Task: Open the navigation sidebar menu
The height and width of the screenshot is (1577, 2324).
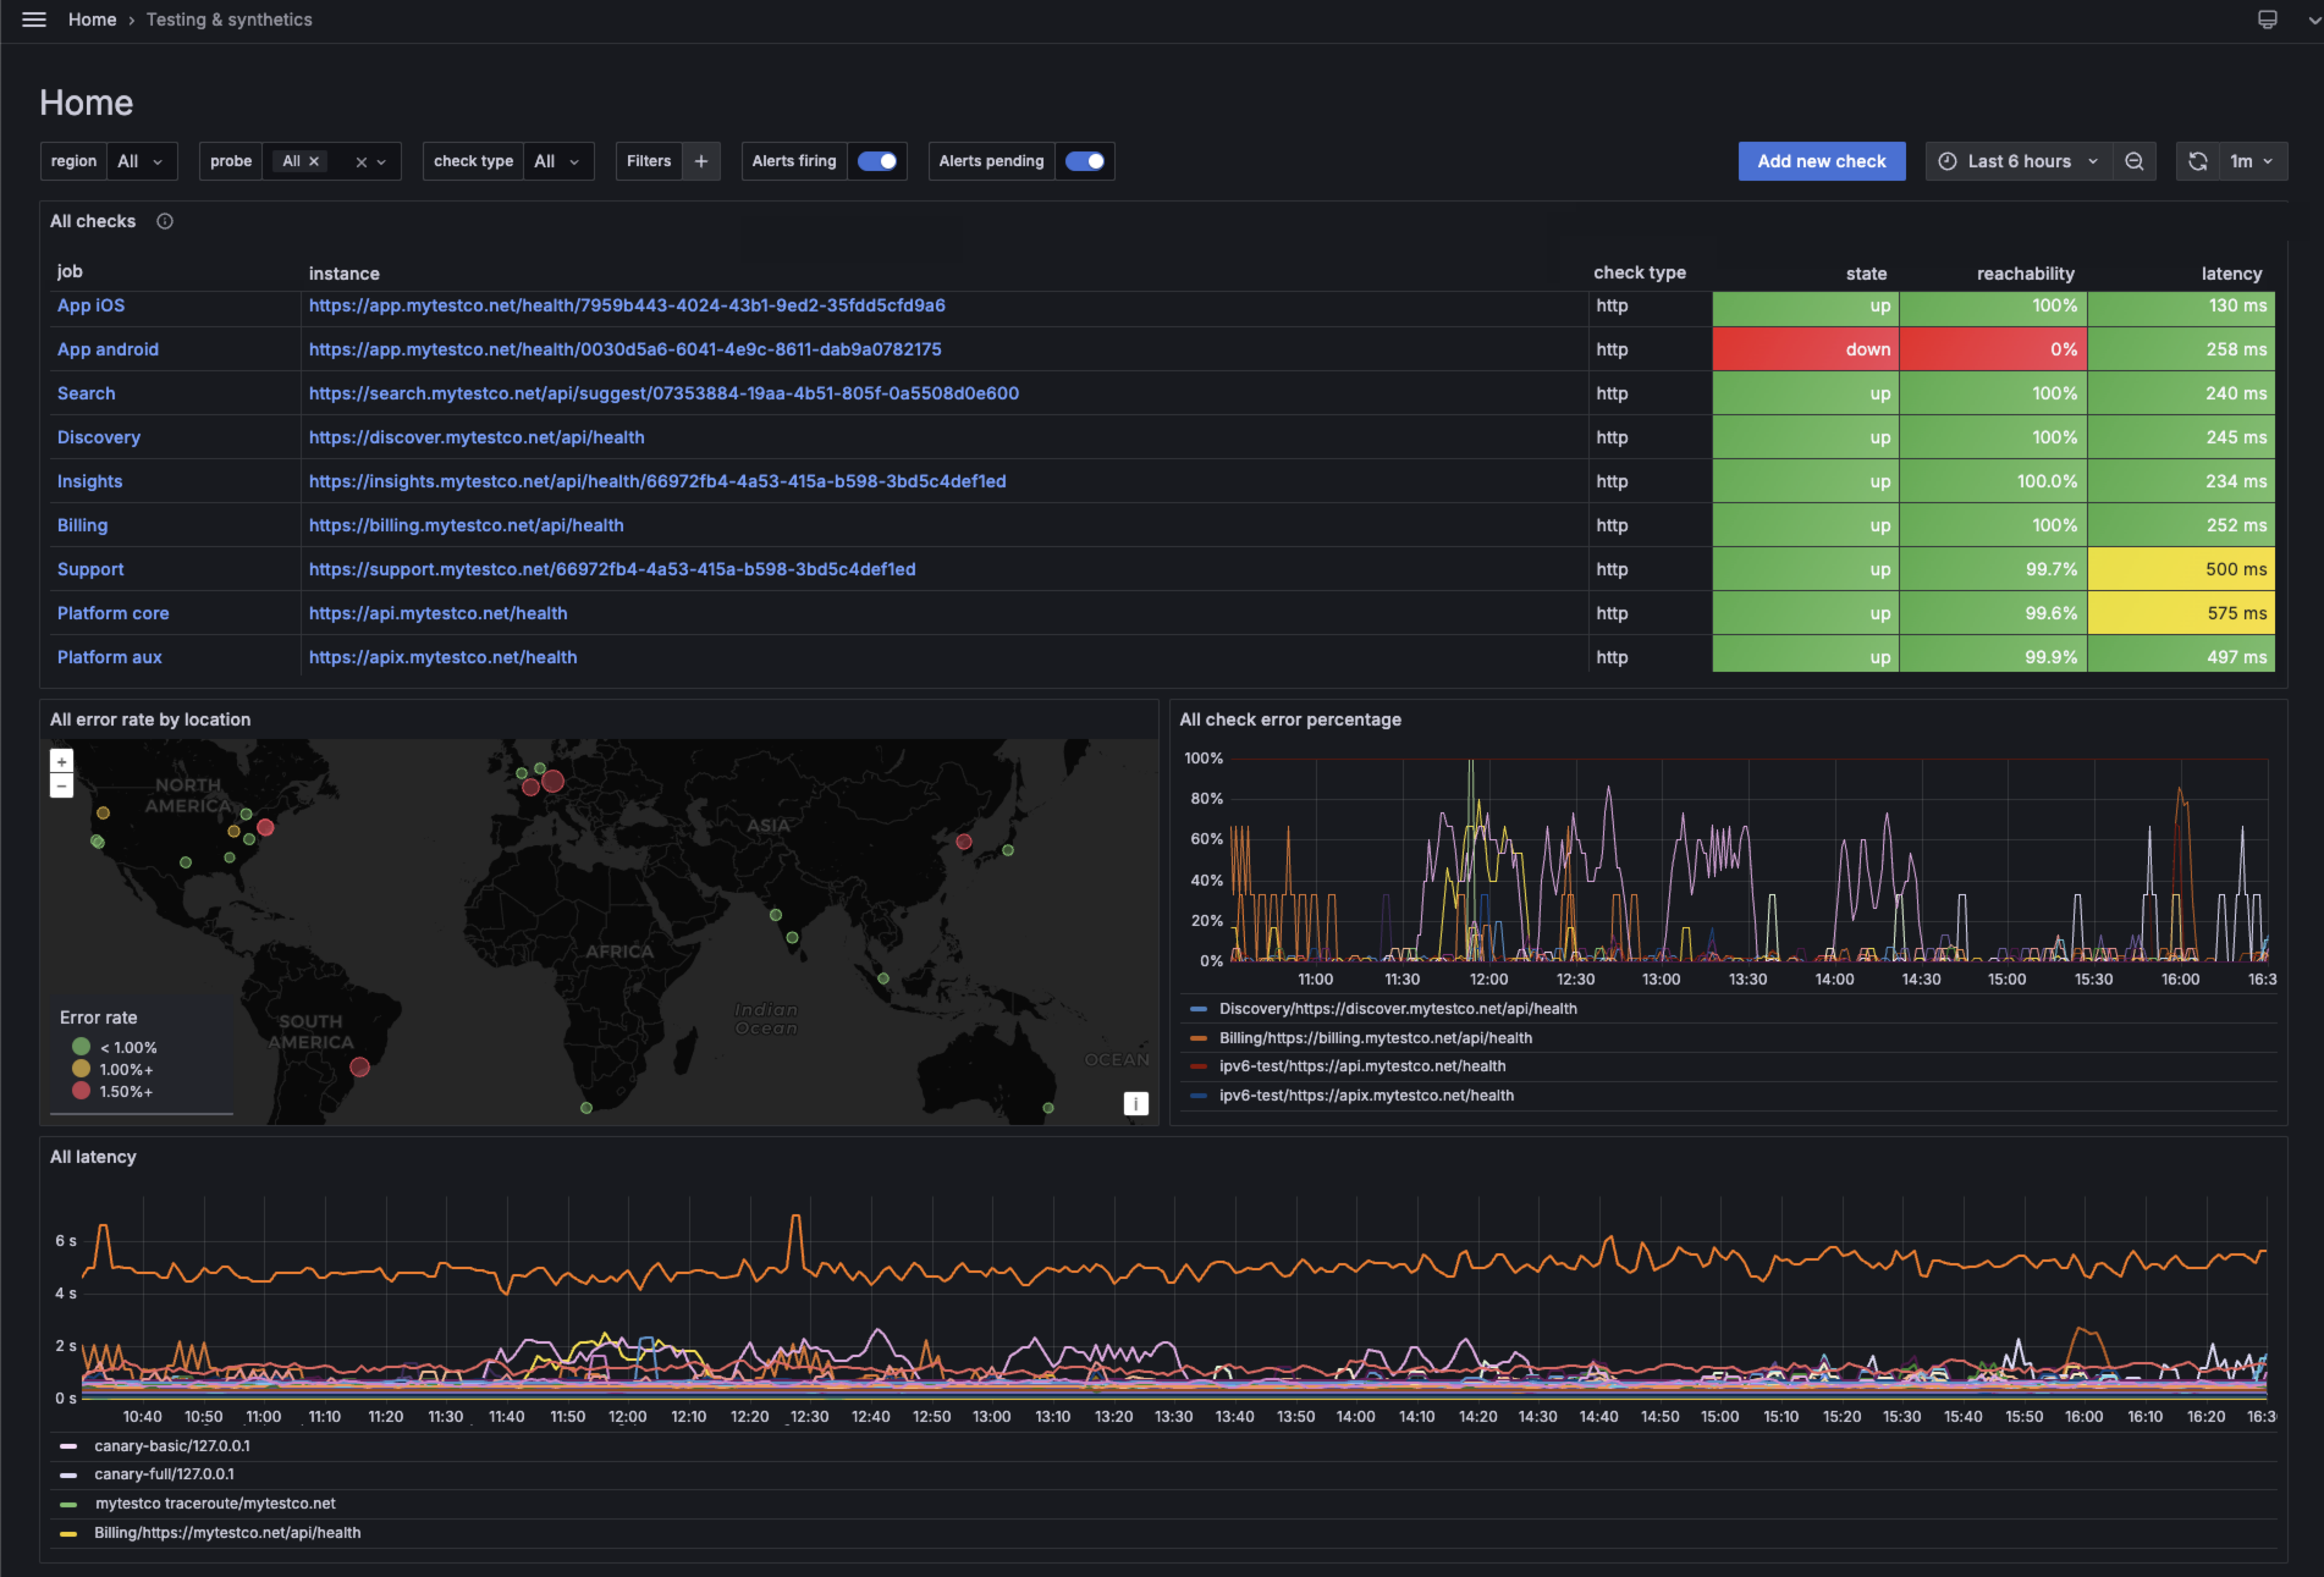Action: [33, 19]
